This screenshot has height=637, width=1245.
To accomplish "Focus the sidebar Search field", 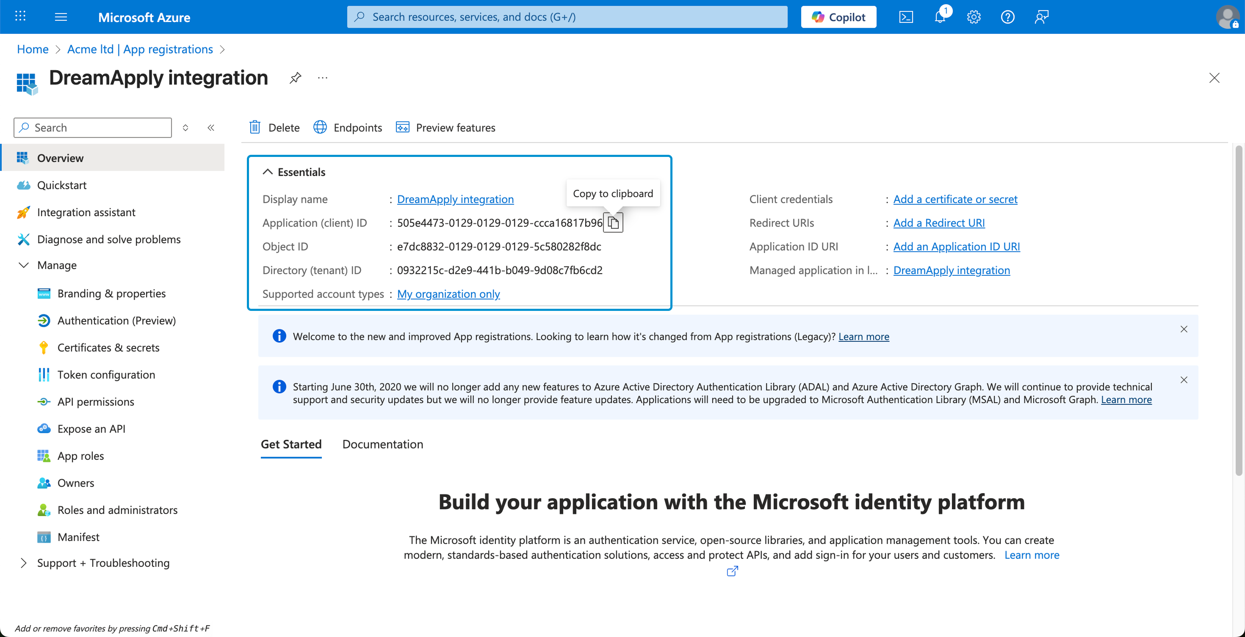I will [x=93, y=127].
